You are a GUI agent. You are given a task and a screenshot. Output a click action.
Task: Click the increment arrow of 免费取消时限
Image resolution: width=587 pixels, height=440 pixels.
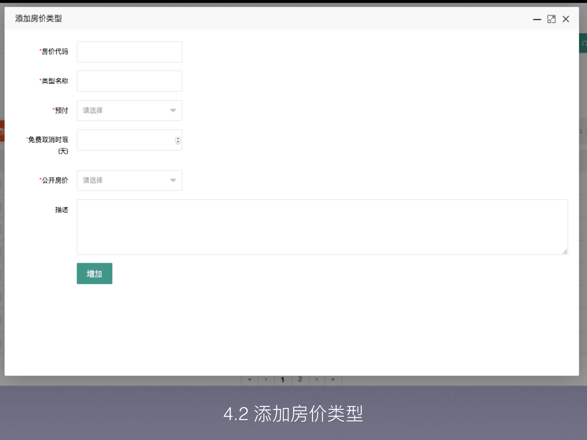[x=178, y=138]
